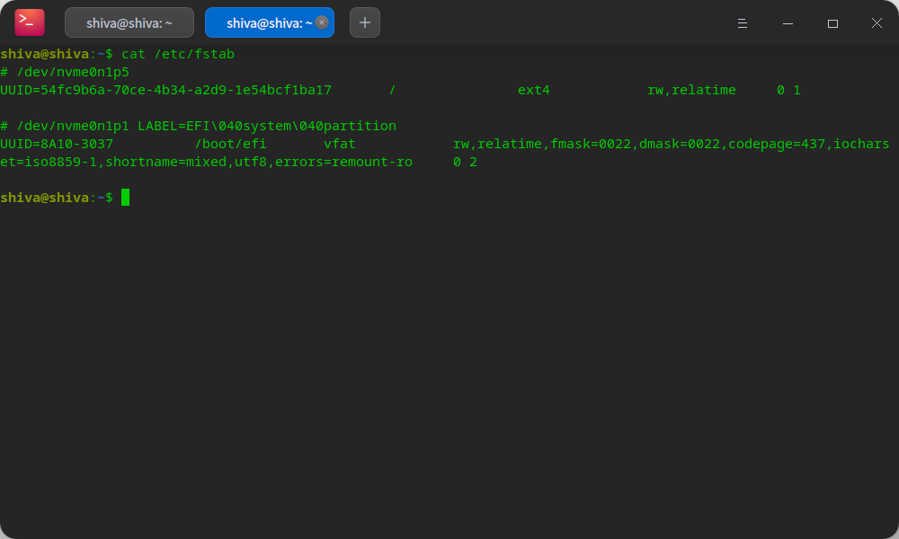Click the terminal app icon in title bar

pyautogui.click(x=30, y=22)
